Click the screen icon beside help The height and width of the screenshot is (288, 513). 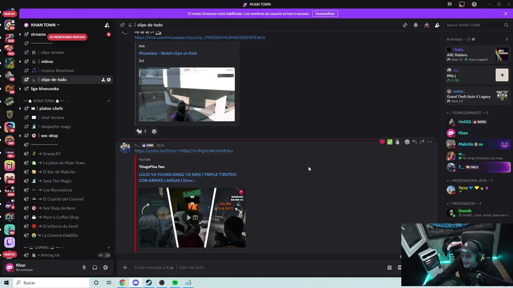pos(462,4)
